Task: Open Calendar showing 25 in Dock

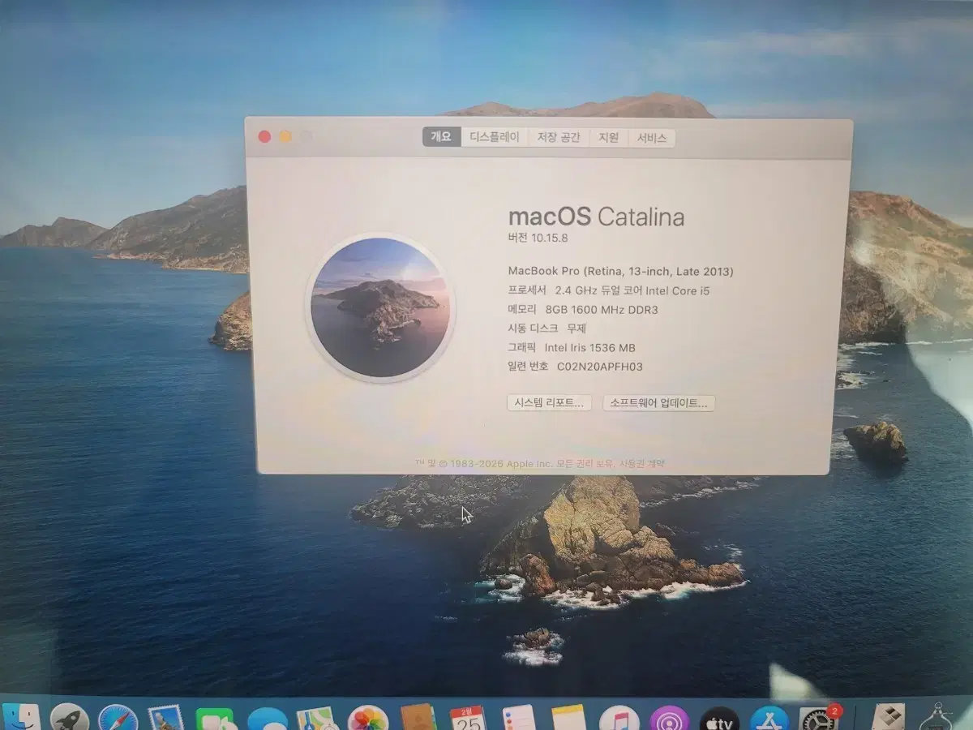Action: pyautogui.click(x=469, y=718)
